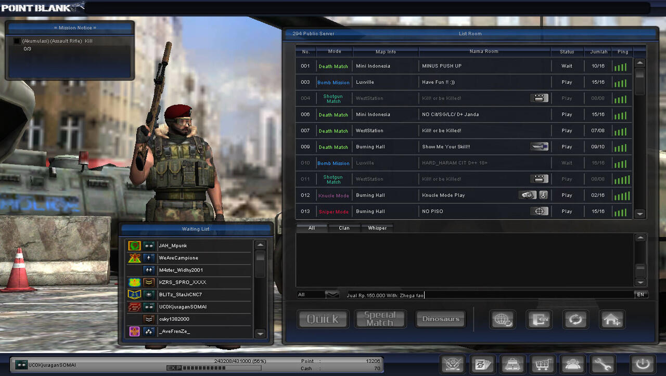This screenshot has height=376, width=666.
Task: Switch to the Clan chat tab
Action: 344,228
